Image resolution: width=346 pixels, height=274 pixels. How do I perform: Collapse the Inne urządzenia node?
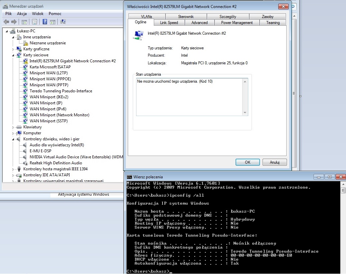pos(13,37)
